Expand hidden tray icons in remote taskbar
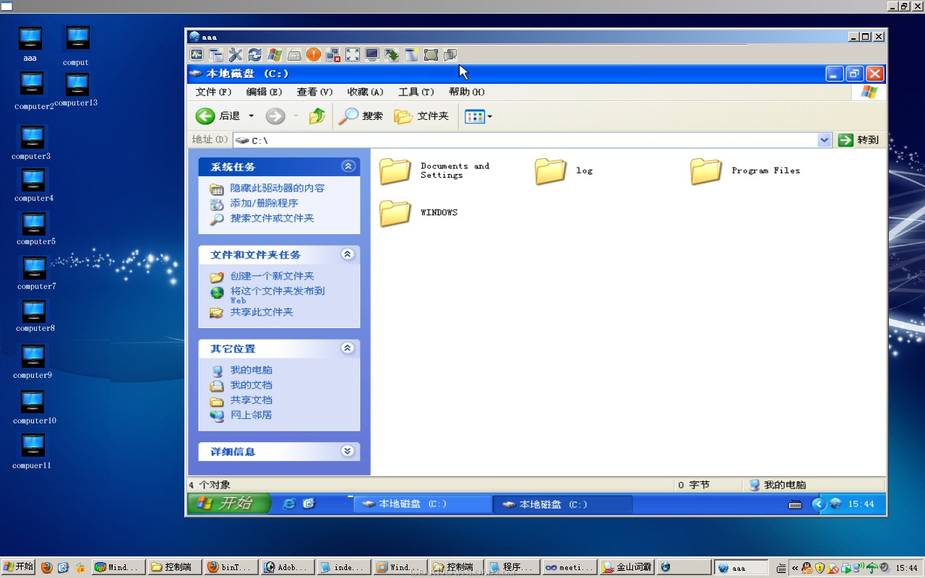Screen dimensions: 925x578 click(818, 504)
